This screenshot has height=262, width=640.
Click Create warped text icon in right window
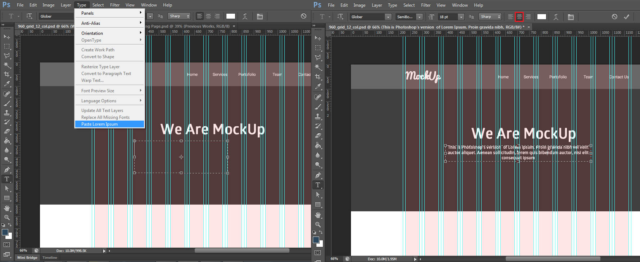556,17
